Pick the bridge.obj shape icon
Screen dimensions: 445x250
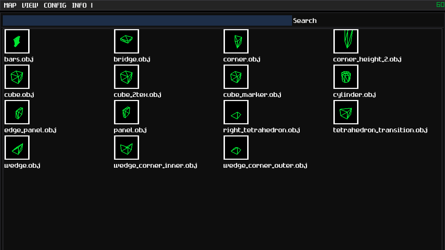click(x=127, y=41)
